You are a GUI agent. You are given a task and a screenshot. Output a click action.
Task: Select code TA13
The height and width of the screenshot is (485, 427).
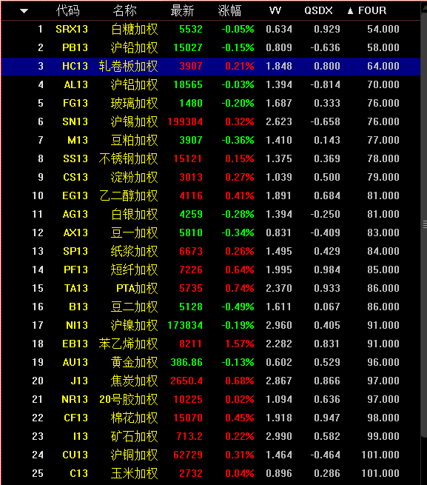(x=75, y=288)
